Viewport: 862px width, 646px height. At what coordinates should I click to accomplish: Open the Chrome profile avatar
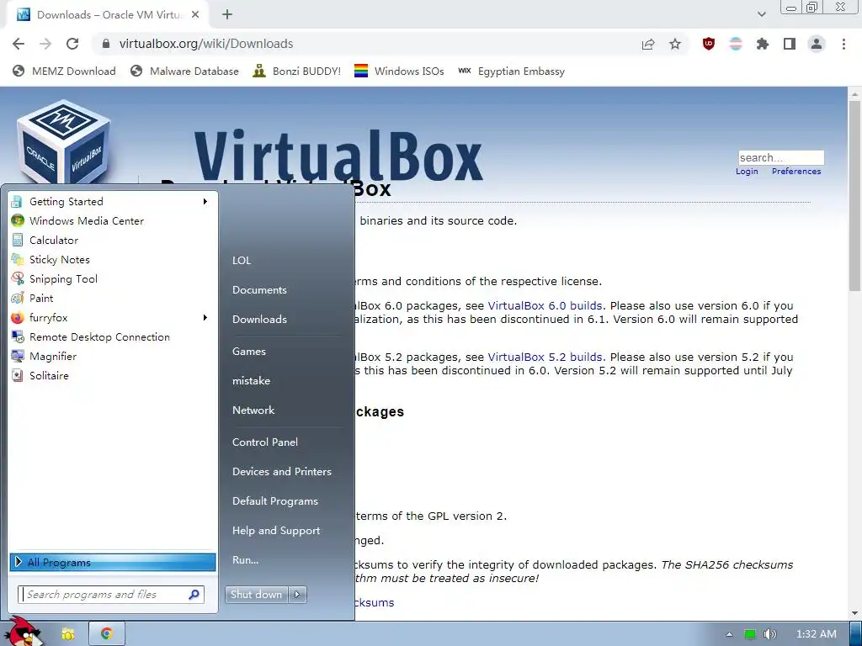coord(817,44)
